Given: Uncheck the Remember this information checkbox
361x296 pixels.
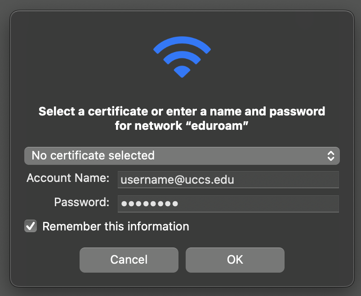Looking at the screenshot, I should tap(31, 226).
